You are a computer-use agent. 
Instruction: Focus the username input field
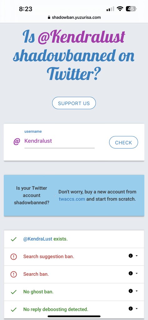[59, 141]
